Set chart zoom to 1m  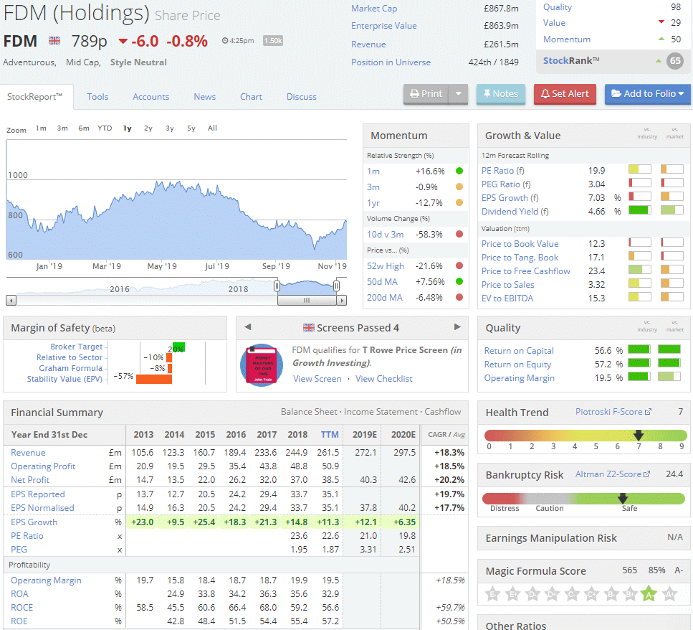point(41,128)
